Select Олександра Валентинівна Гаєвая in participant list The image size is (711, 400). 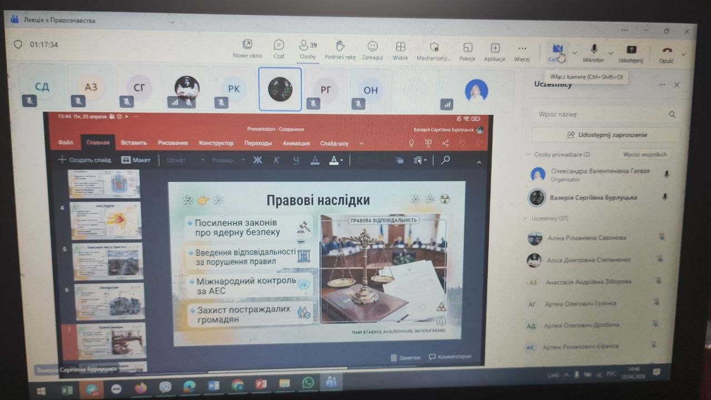[x=599, y=174]
